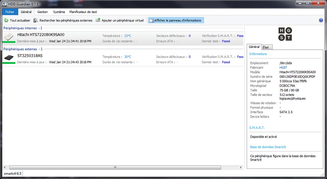Open the Système tab
This screenshot has width=327, height=179.
coord(59,12)
